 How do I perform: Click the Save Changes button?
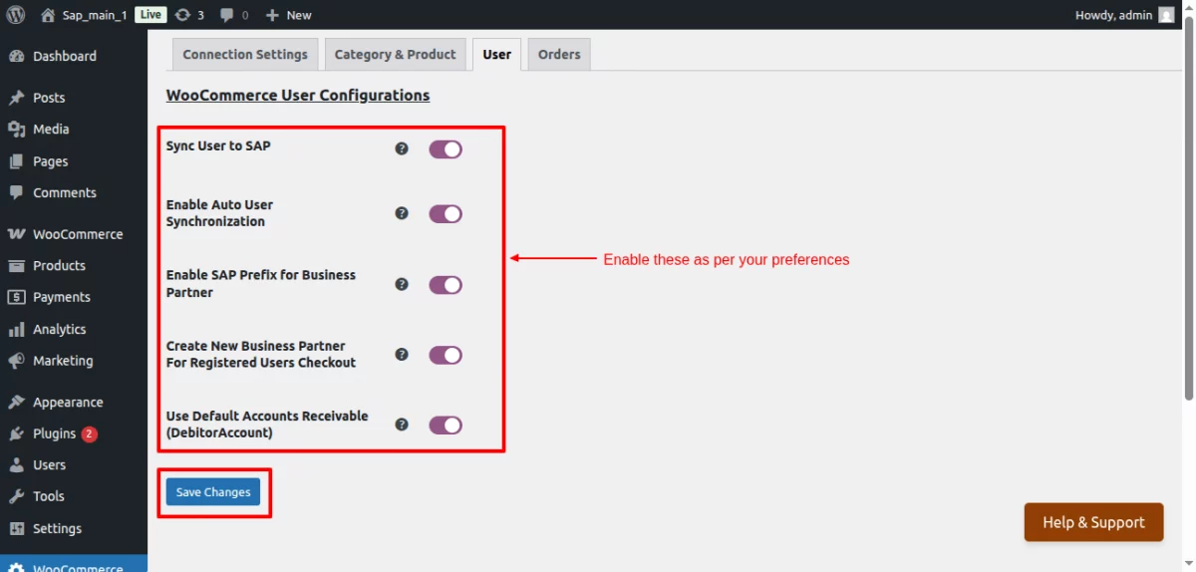point(213,492)
